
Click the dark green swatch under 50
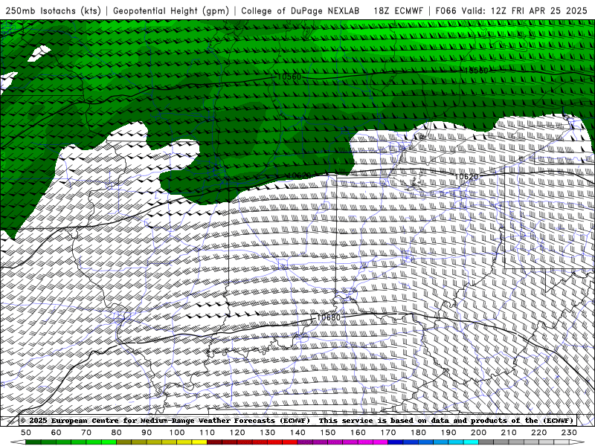click(33, 442)
